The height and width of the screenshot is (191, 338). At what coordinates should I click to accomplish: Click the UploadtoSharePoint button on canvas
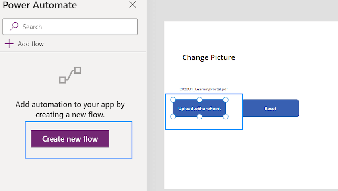(x=199, y=108)
